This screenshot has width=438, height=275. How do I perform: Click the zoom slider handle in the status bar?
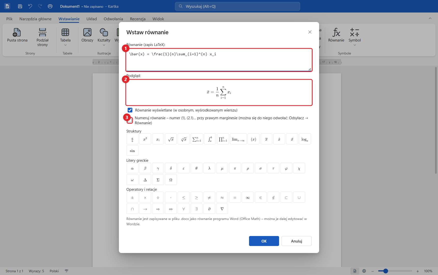[x=386, y=271]
